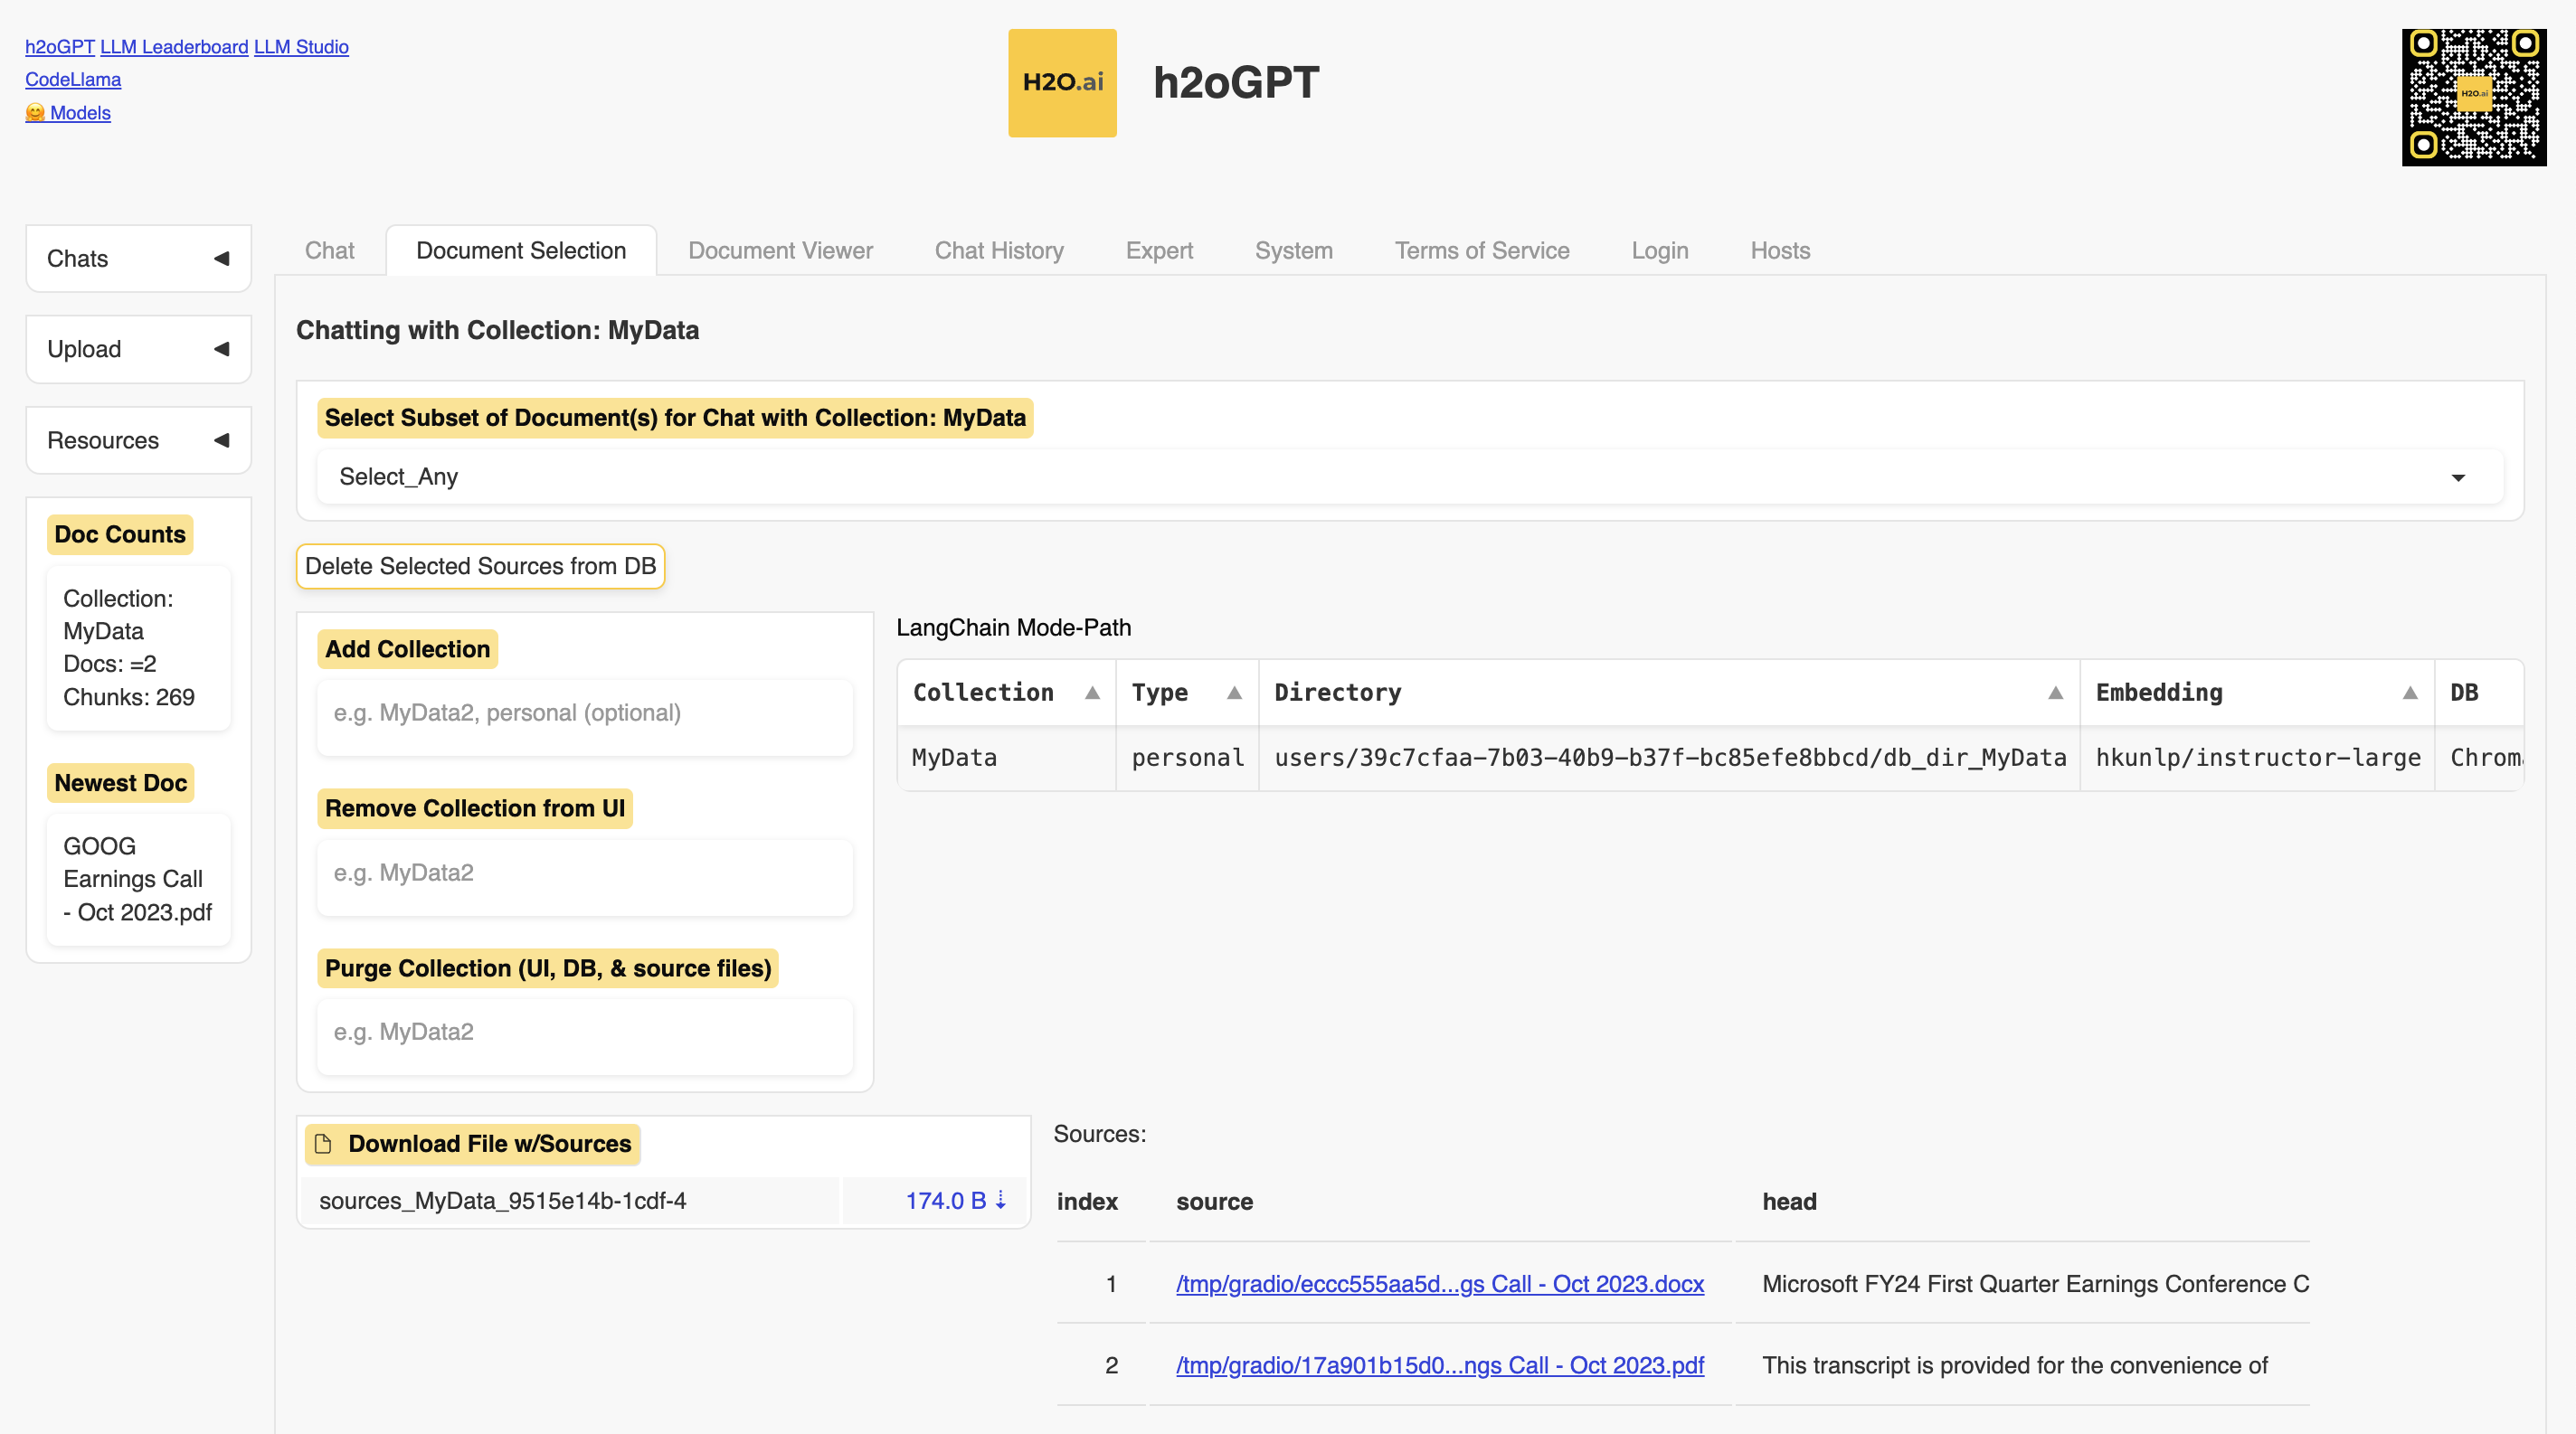
Task: Click the index column header in Sources table
Action: point(1087,1201)
